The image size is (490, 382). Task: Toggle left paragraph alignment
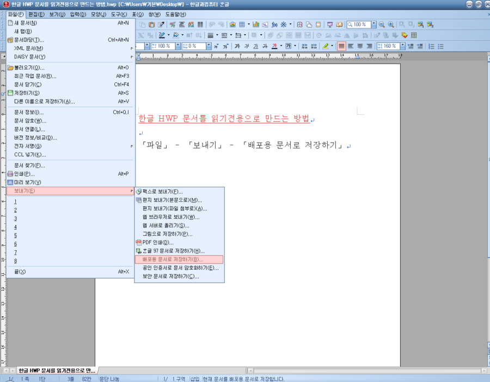pyautogui.click(x=351, y=46)
